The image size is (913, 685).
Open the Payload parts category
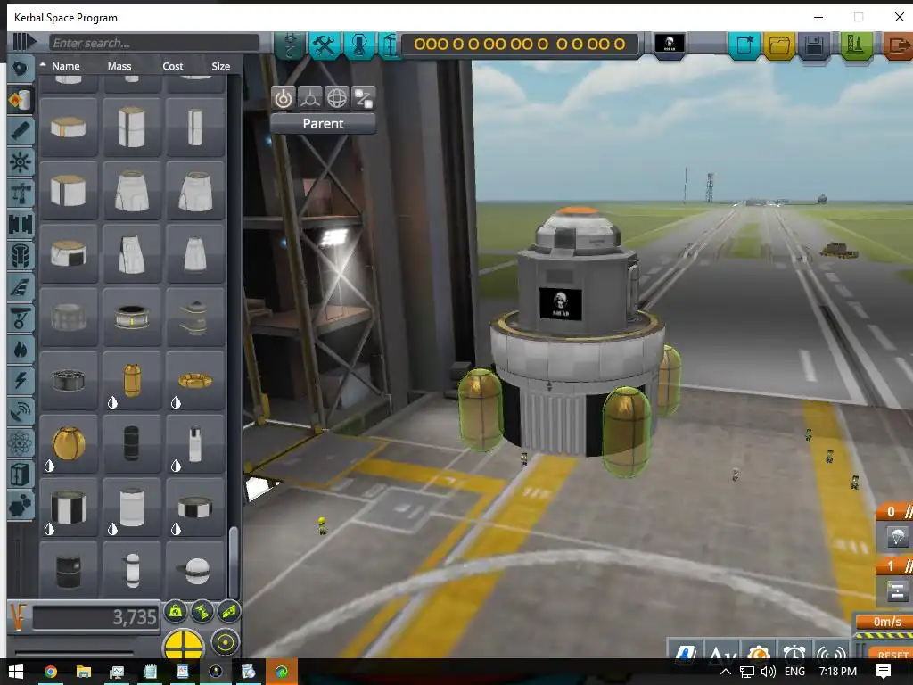[x=21, y=255]
